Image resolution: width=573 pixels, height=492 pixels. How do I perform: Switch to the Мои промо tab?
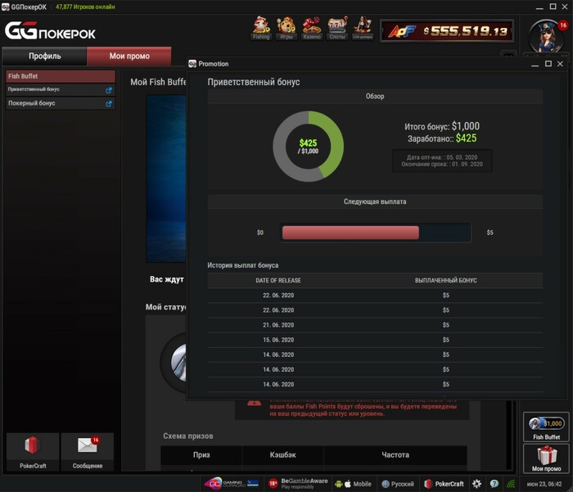click(x=129, y=56)
